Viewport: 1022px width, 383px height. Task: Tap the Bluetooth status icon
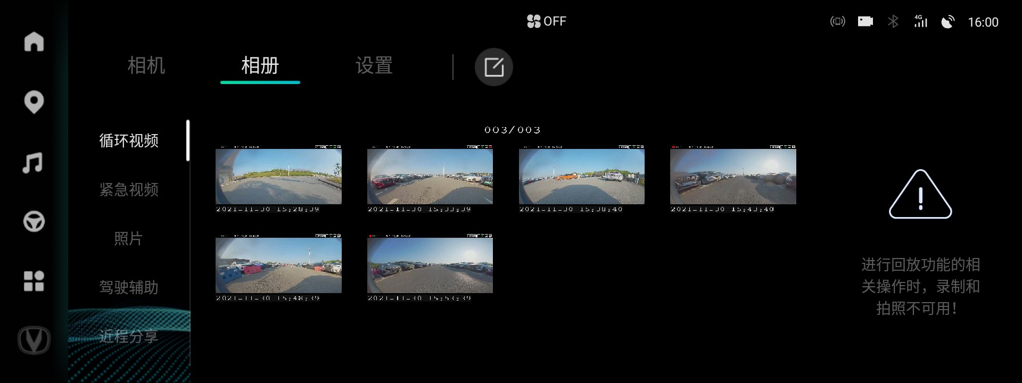pos(893,21)
